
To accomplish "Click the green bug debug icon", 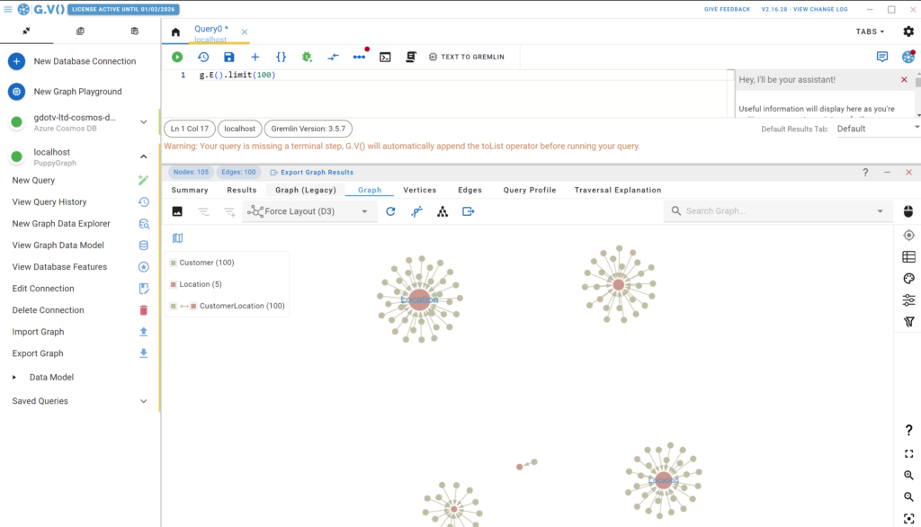I will [307, 57].
